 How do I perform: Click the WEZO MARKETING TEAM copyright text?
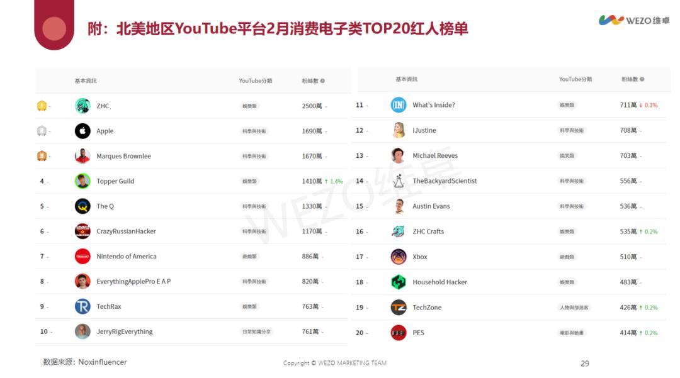click(337, 364)
